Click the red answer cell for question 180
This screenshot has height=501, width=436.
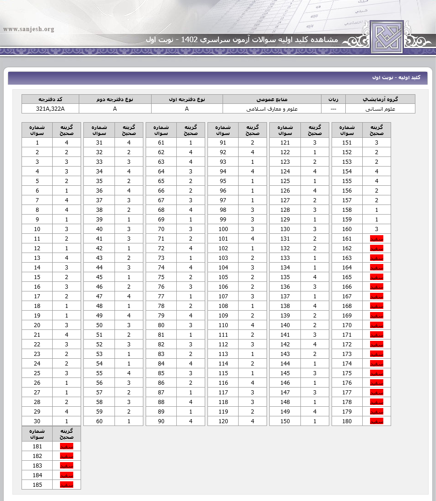pos(376,421)
